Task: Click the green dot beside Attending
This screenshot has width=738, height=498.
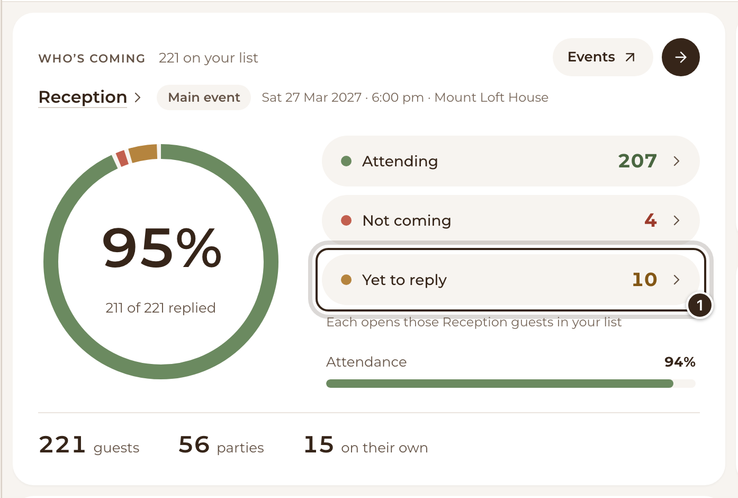Action: tap(346, 161)
